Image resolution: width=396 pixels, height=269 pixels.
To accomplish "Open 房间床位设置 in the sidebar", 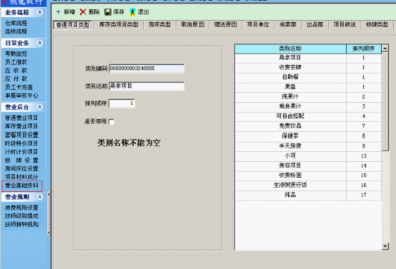I will pos(21,168).
